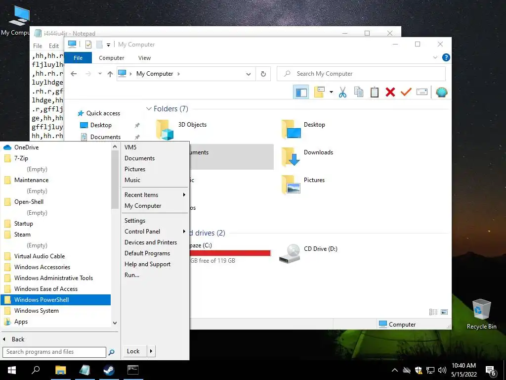Click the red X Delete icon

(390, 92)
